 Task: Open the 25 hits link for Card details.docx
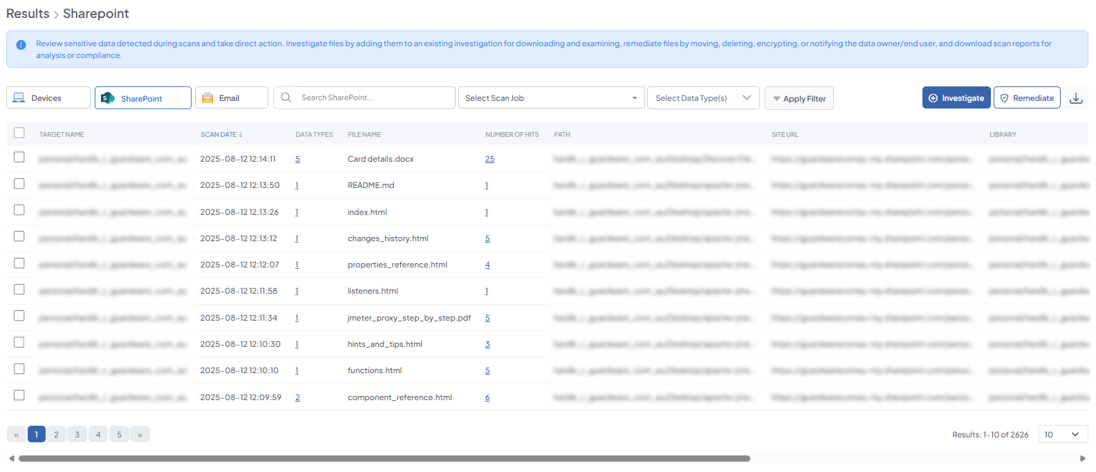490,159
